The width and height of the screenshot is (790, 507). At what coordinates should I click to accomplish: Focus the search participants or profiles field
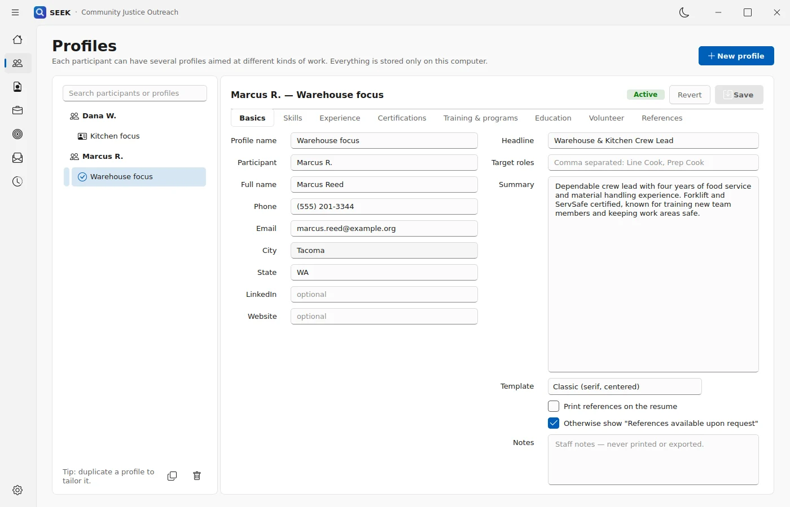[x=135, y=93]
